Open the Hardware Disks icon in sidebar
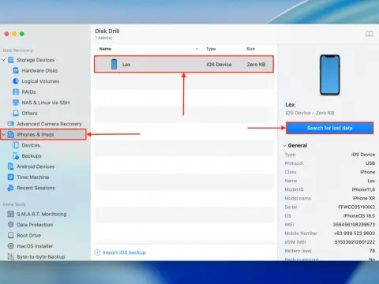The height and width of the screenshot is (284, 379). click(16, 70)
